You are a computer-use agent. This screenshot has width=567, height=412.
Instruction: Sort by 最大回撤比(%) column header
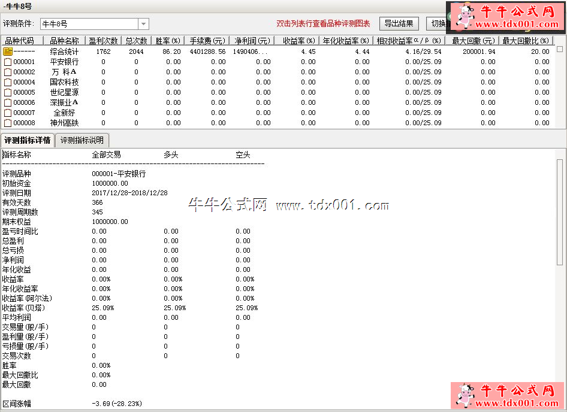[526, 41]
